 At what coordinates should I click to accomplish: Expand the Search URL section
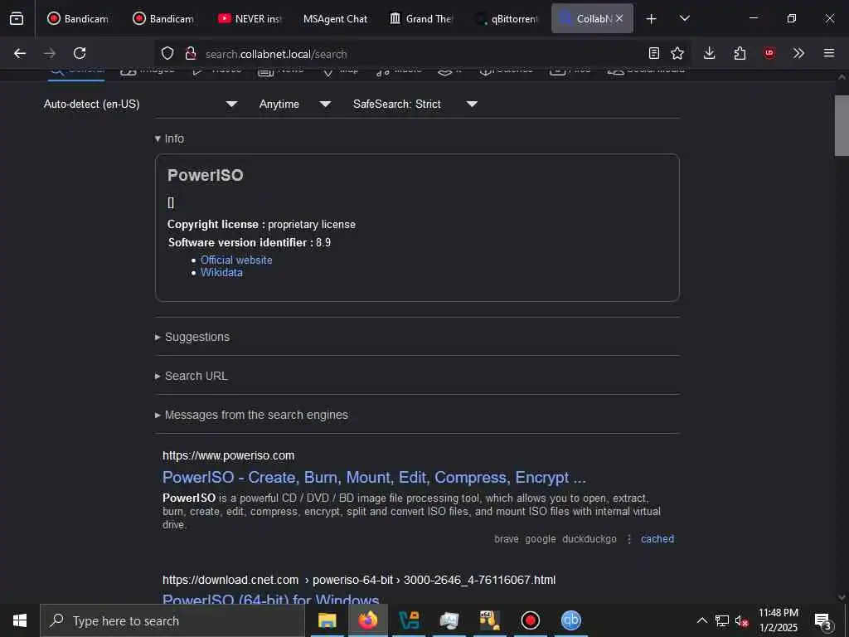(192, 376)
